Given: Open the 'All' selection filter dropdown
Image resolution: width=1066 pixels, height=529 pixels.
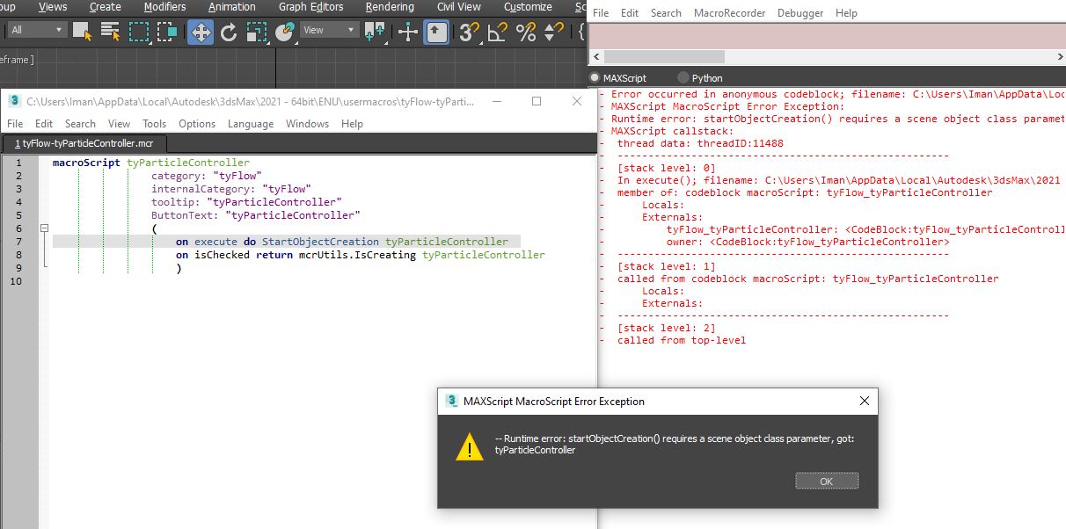Looking at the screenshot, I should [37, 30].
